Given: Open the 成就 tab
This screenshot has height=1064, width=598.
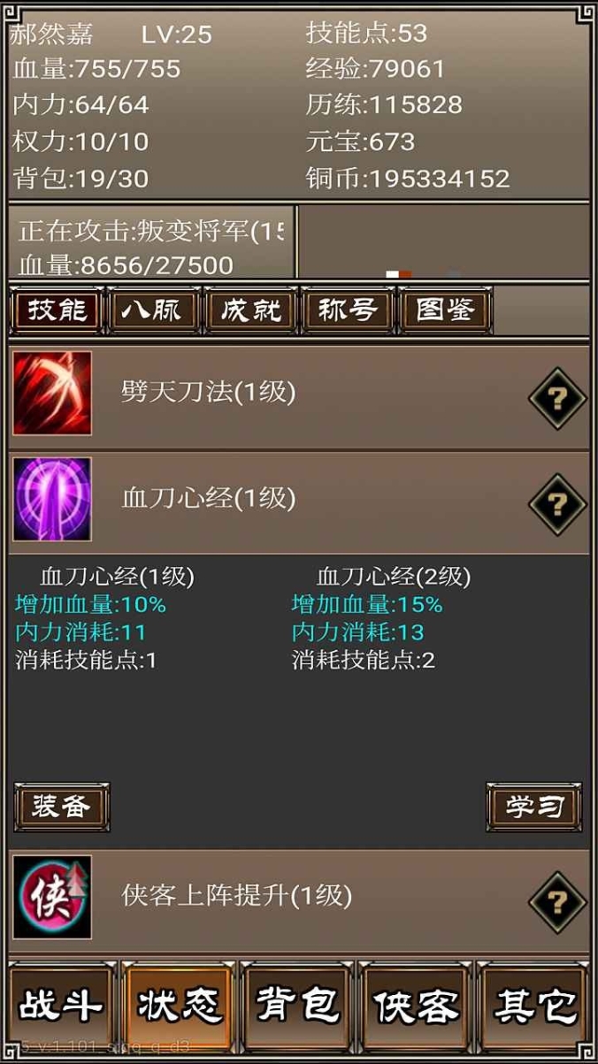Looking at the screenshot, I should click(x=251, y=310).
